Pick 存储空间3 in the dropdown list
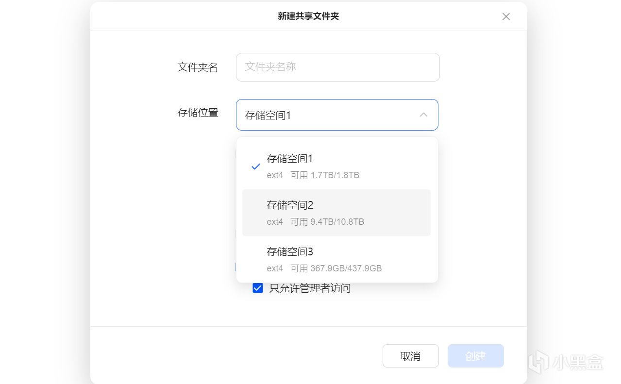This screenshot has height=384, width=621. (x=290, y=252)
